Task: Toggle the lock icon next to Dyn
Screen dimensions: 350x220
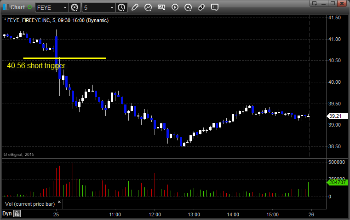Action: click(x=17, y=214)
